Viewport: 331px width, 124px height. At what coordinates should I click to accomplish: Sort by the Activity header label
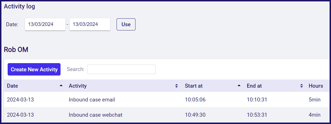click(x=78, y=86)
